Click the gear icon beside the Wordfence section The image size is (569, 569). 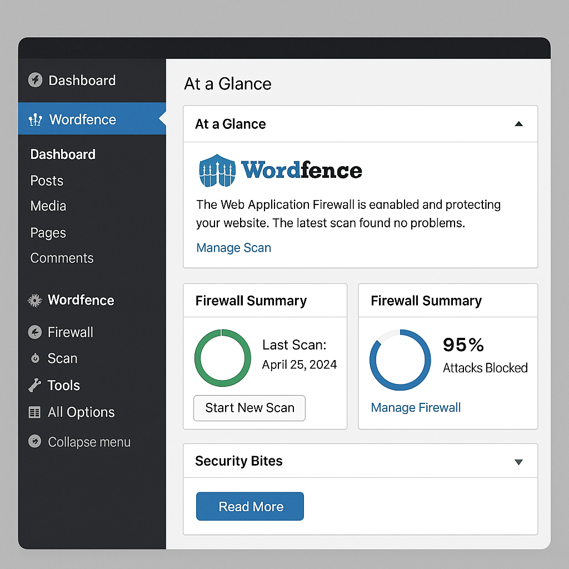pyautogui.click(x=35, y=301)
